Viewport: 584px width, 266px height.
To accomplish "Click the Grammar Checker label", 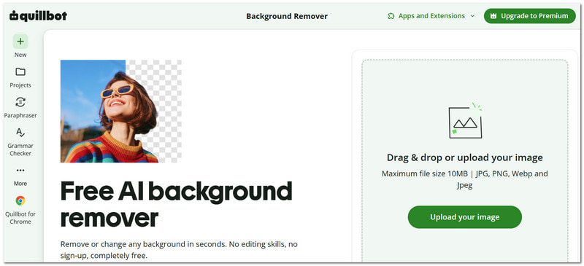I will click(20, 149).
